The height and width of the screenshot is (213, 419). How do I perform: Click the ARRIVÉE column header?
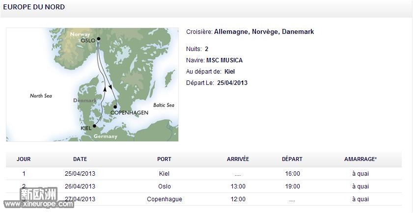(x=238, y=159)
